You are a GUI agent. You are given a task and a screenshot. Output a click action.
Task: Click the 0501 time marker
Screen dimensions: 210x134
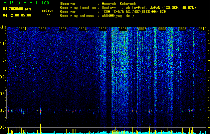coord(22,29)
